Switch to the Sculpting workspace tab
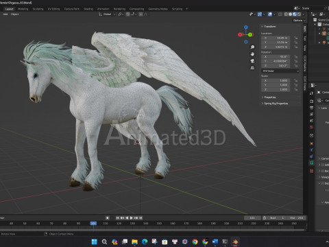 [38, 9]
